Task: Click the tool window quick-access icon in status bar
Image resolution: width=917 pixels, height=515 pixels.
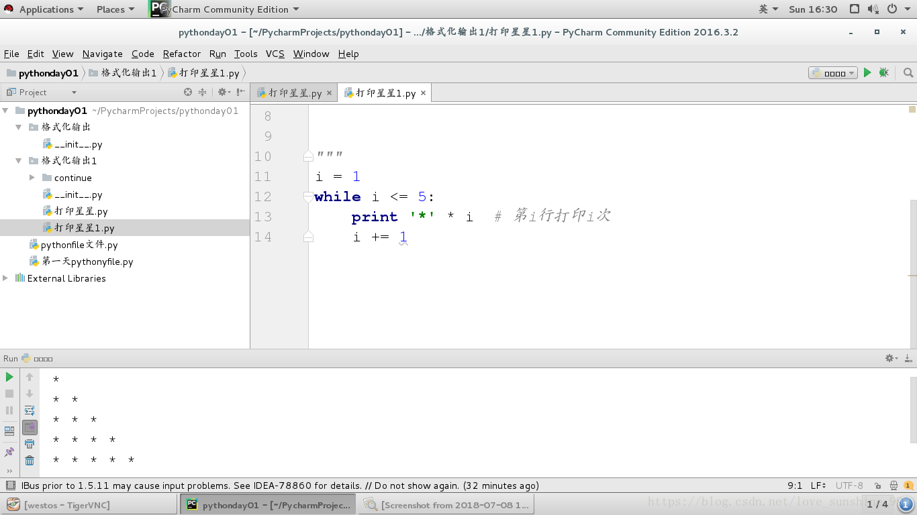Action: (x=10, y=485)
